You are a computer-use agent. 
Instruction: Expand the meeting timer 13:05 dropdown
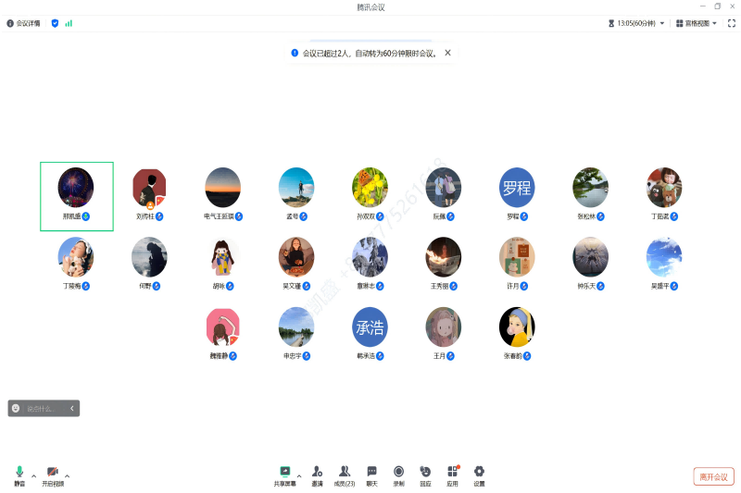coord(661,23)
